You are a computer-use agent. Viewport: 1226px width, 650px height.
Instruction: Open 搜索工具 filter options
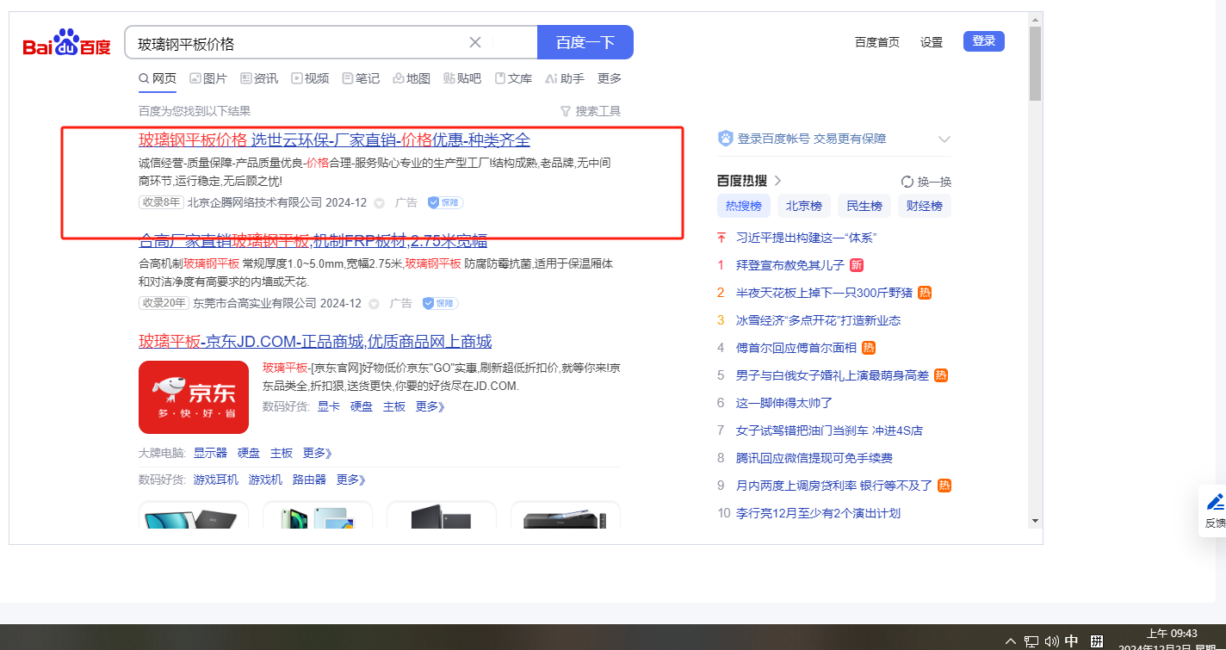[x=590, y=111]
